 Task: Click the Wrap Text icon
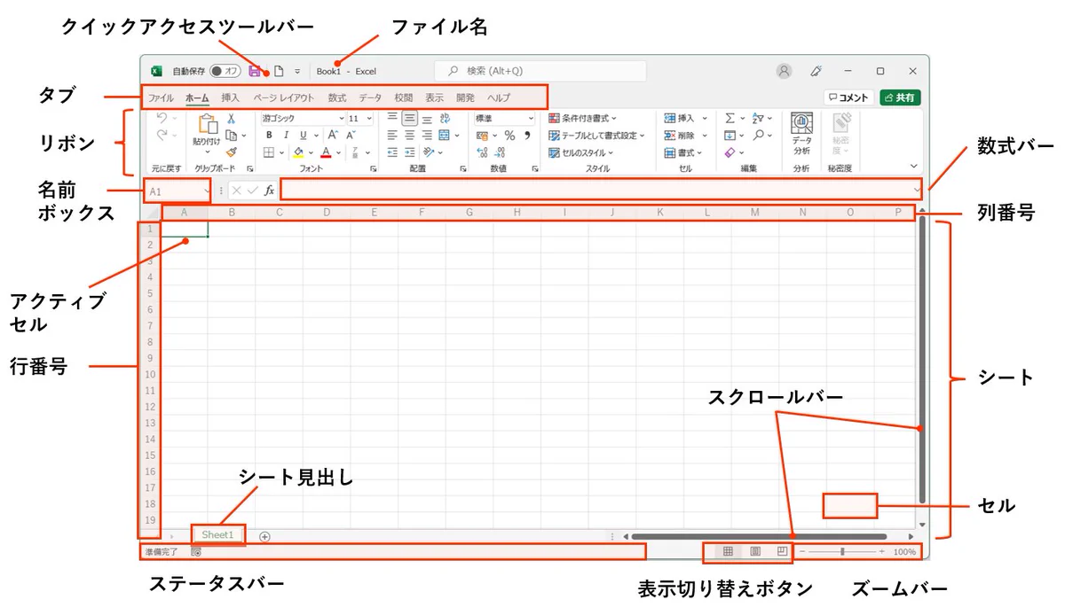pos(446,118)
